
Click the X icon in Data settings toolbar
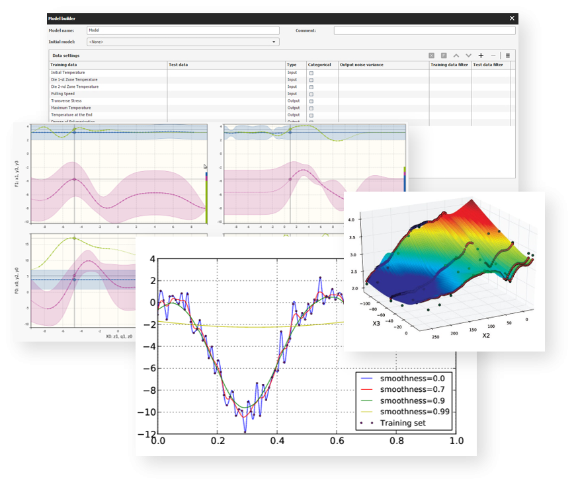pos(431,56)
